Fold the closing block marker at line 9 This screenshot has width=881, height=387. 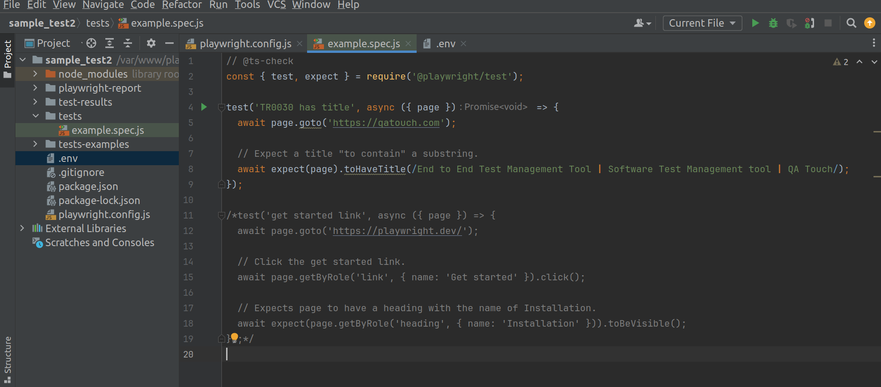pos(221,184)
